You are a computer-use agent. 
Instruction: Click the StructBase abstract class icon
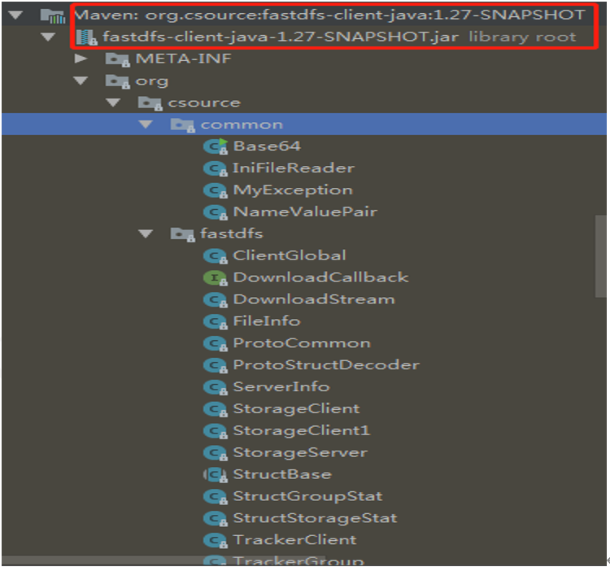216,475
